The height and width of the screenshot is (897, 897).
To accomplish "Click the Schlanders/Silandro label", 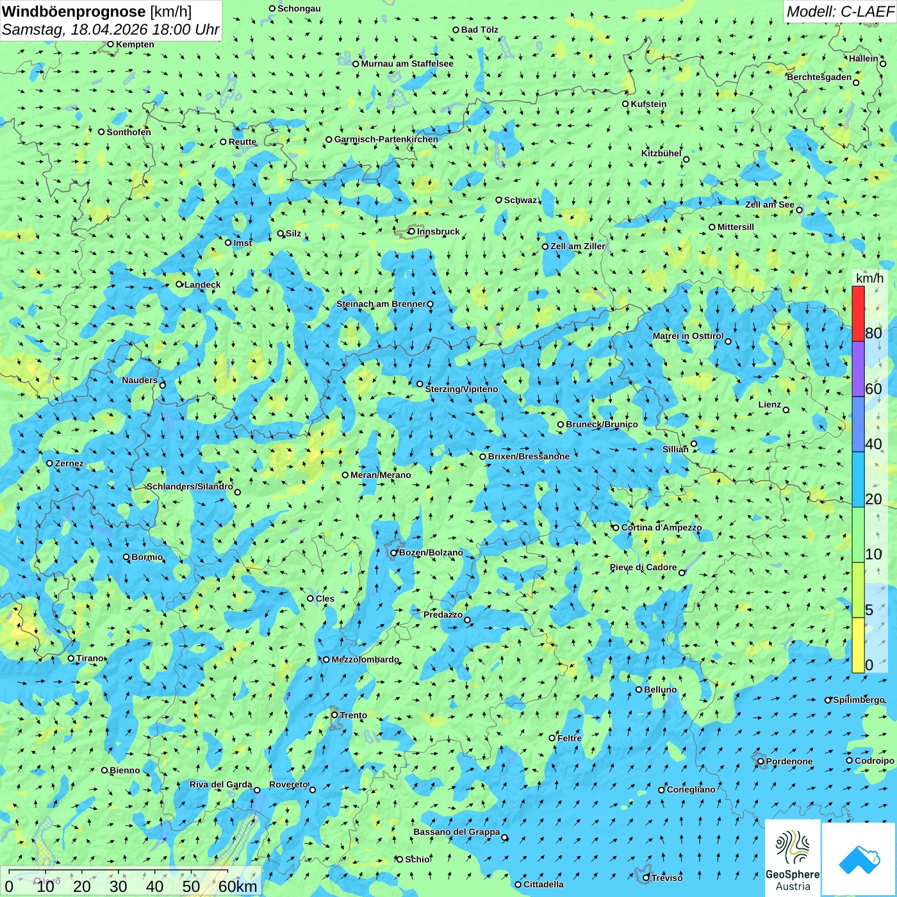I will 190,486.
